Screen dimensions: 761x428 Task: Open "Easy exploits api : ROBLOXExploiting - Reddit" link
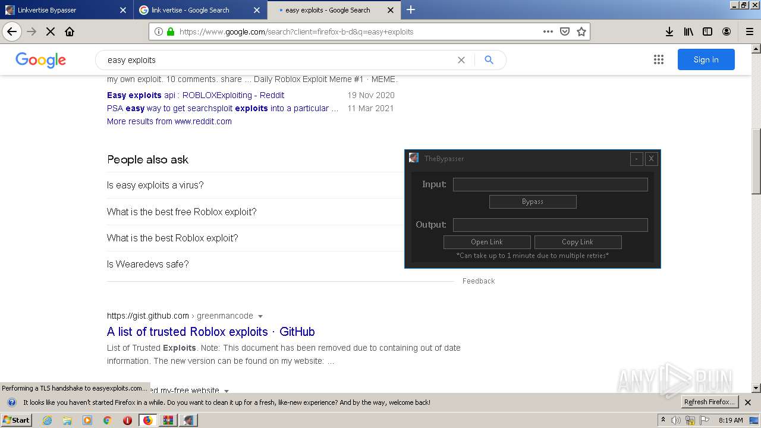196,95
